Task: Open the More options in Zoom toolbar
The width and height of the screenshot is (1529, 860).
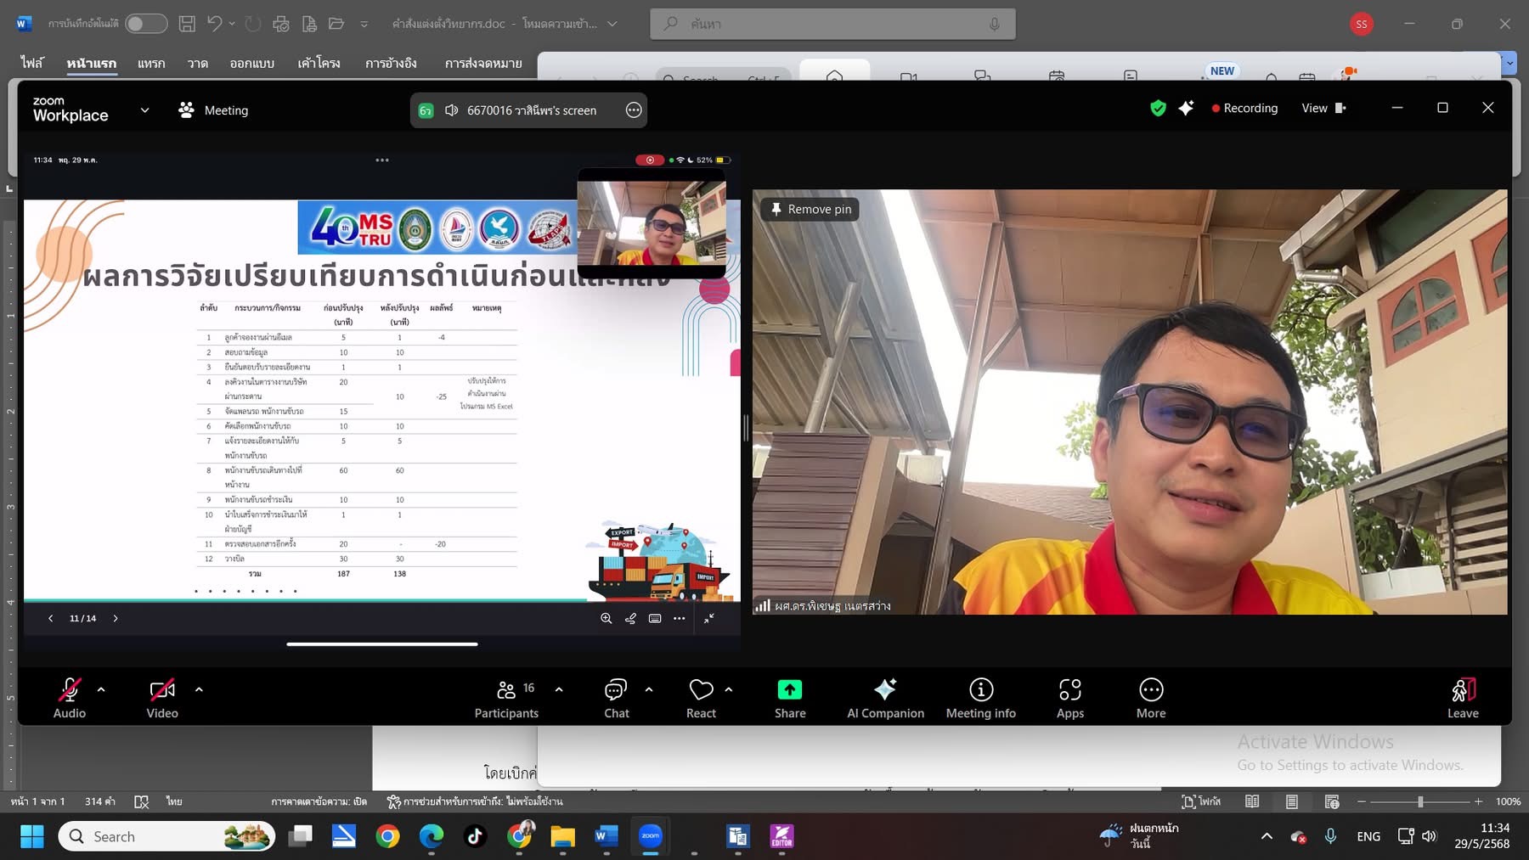Action: pyautogui.click(x=1150, y=698)
